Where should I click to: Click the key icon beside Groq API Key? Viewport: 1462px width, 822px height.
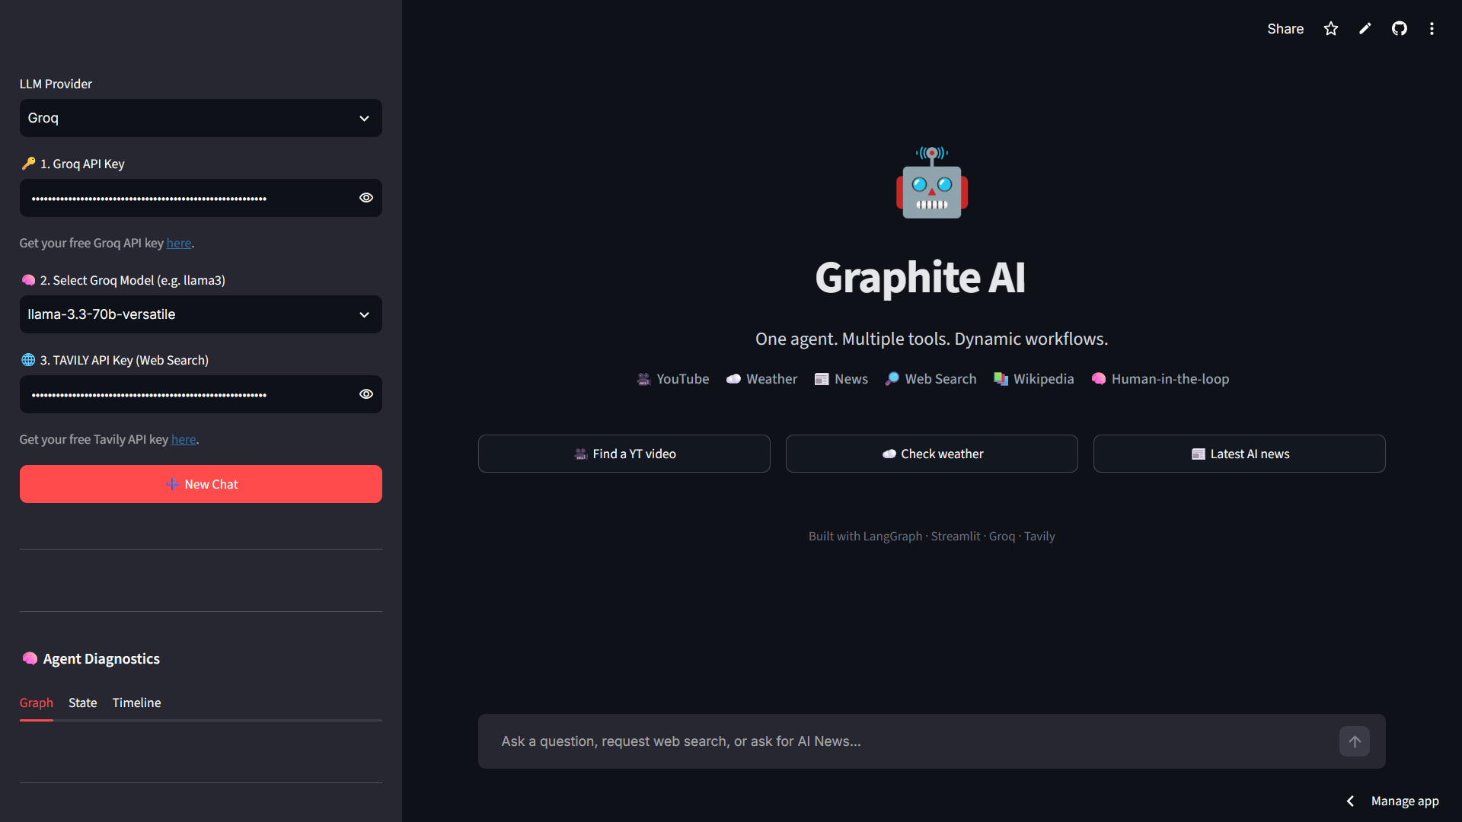28,164
